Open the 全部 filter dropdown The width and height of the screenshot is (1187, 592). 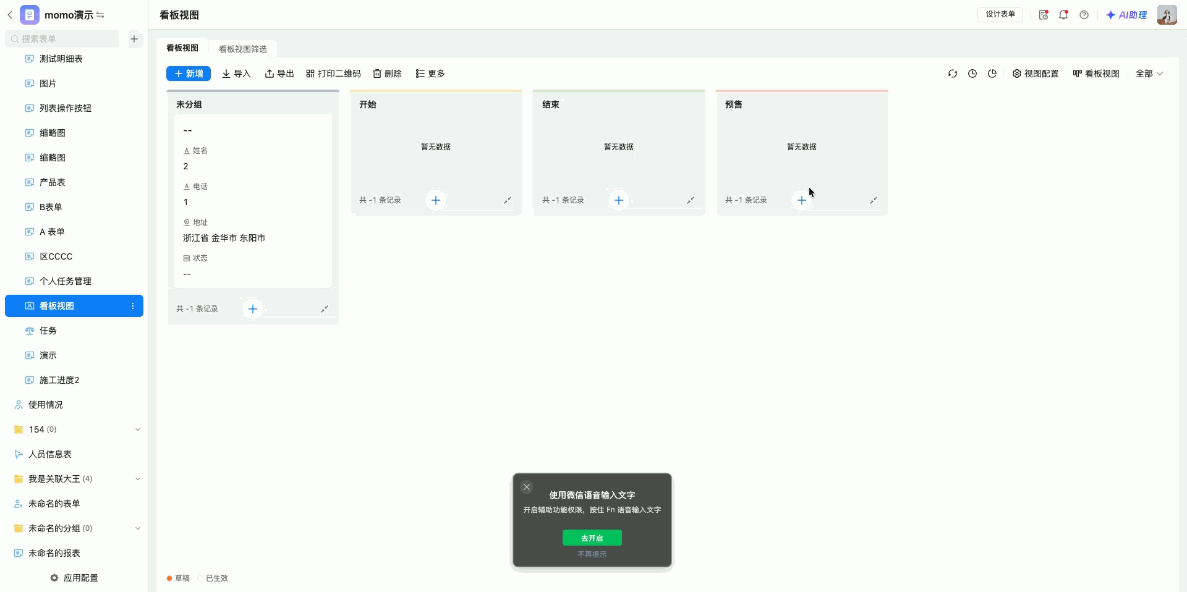(1149, 74)
